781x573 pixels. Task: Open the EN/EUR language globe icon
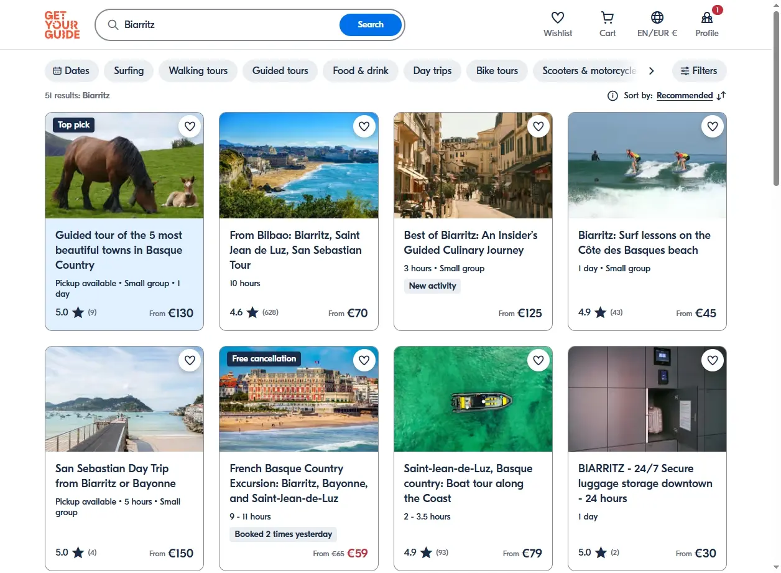tap(657, 18)
